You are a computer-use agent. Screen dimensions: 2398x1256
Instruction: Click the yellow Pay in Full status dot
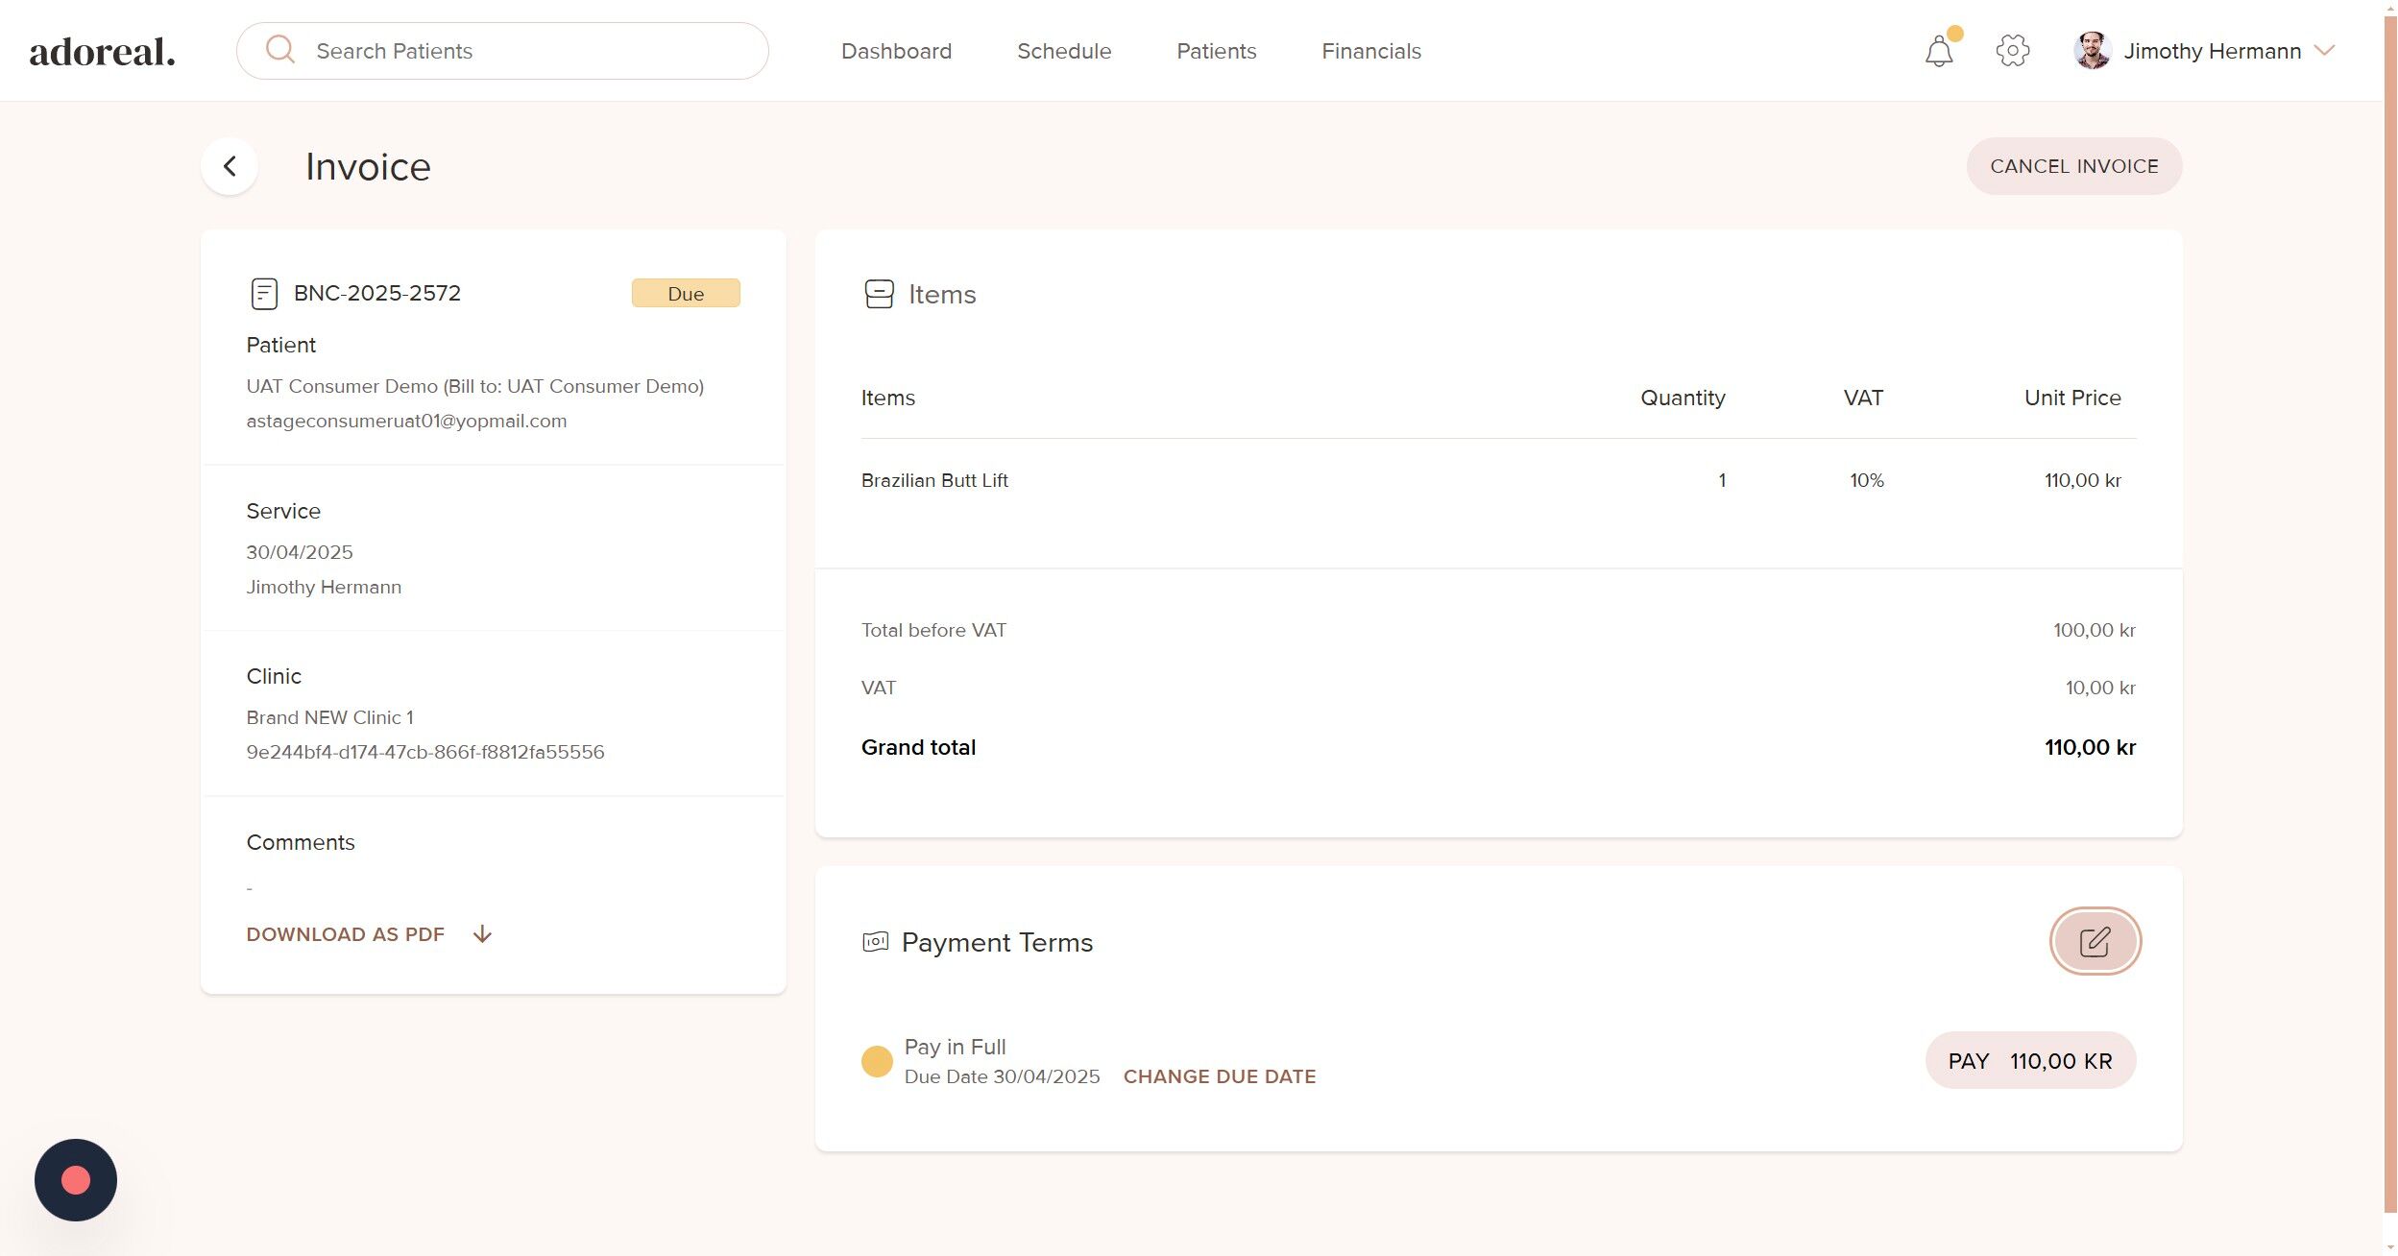click(876, 1061)
